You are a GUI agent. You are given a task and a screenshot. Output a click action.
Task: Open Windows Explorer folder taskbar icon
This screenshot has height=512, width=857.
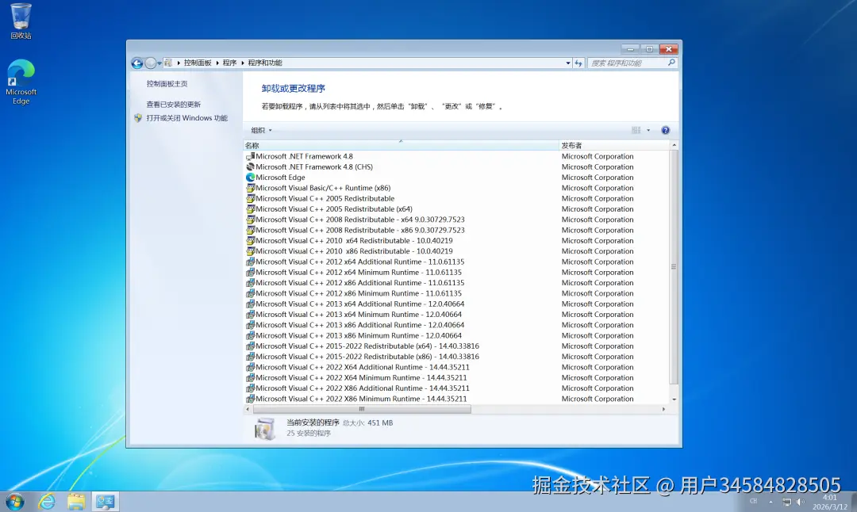coord(76,501)
